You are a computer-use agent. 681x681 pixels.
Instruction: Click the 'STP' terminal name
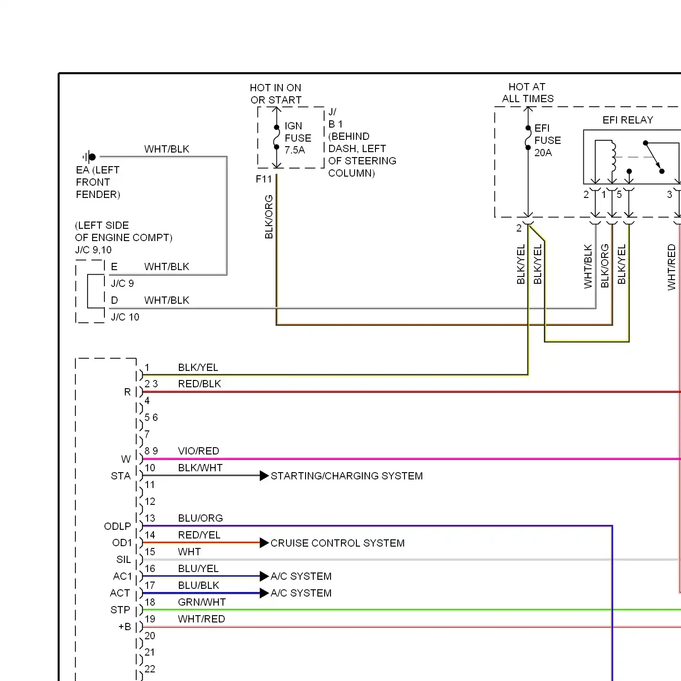point(120,610)
